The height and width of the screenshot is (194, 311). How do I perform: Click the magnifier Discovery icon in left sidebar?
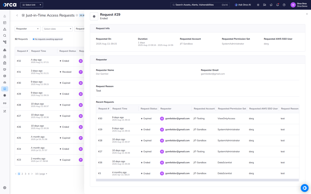pos(5,36)
